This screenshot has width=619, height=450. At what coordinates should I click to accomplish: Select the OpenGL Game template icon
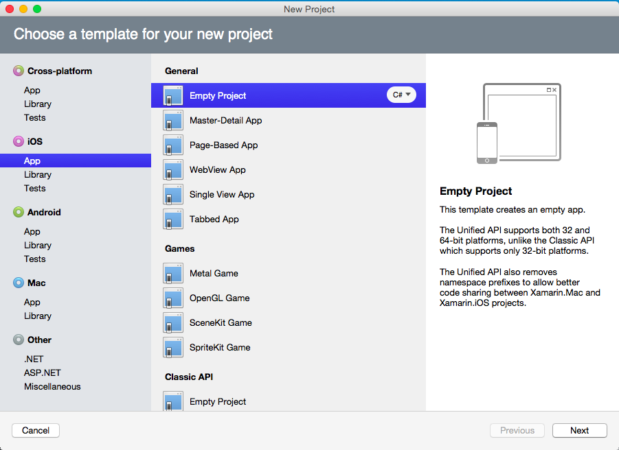173,298
